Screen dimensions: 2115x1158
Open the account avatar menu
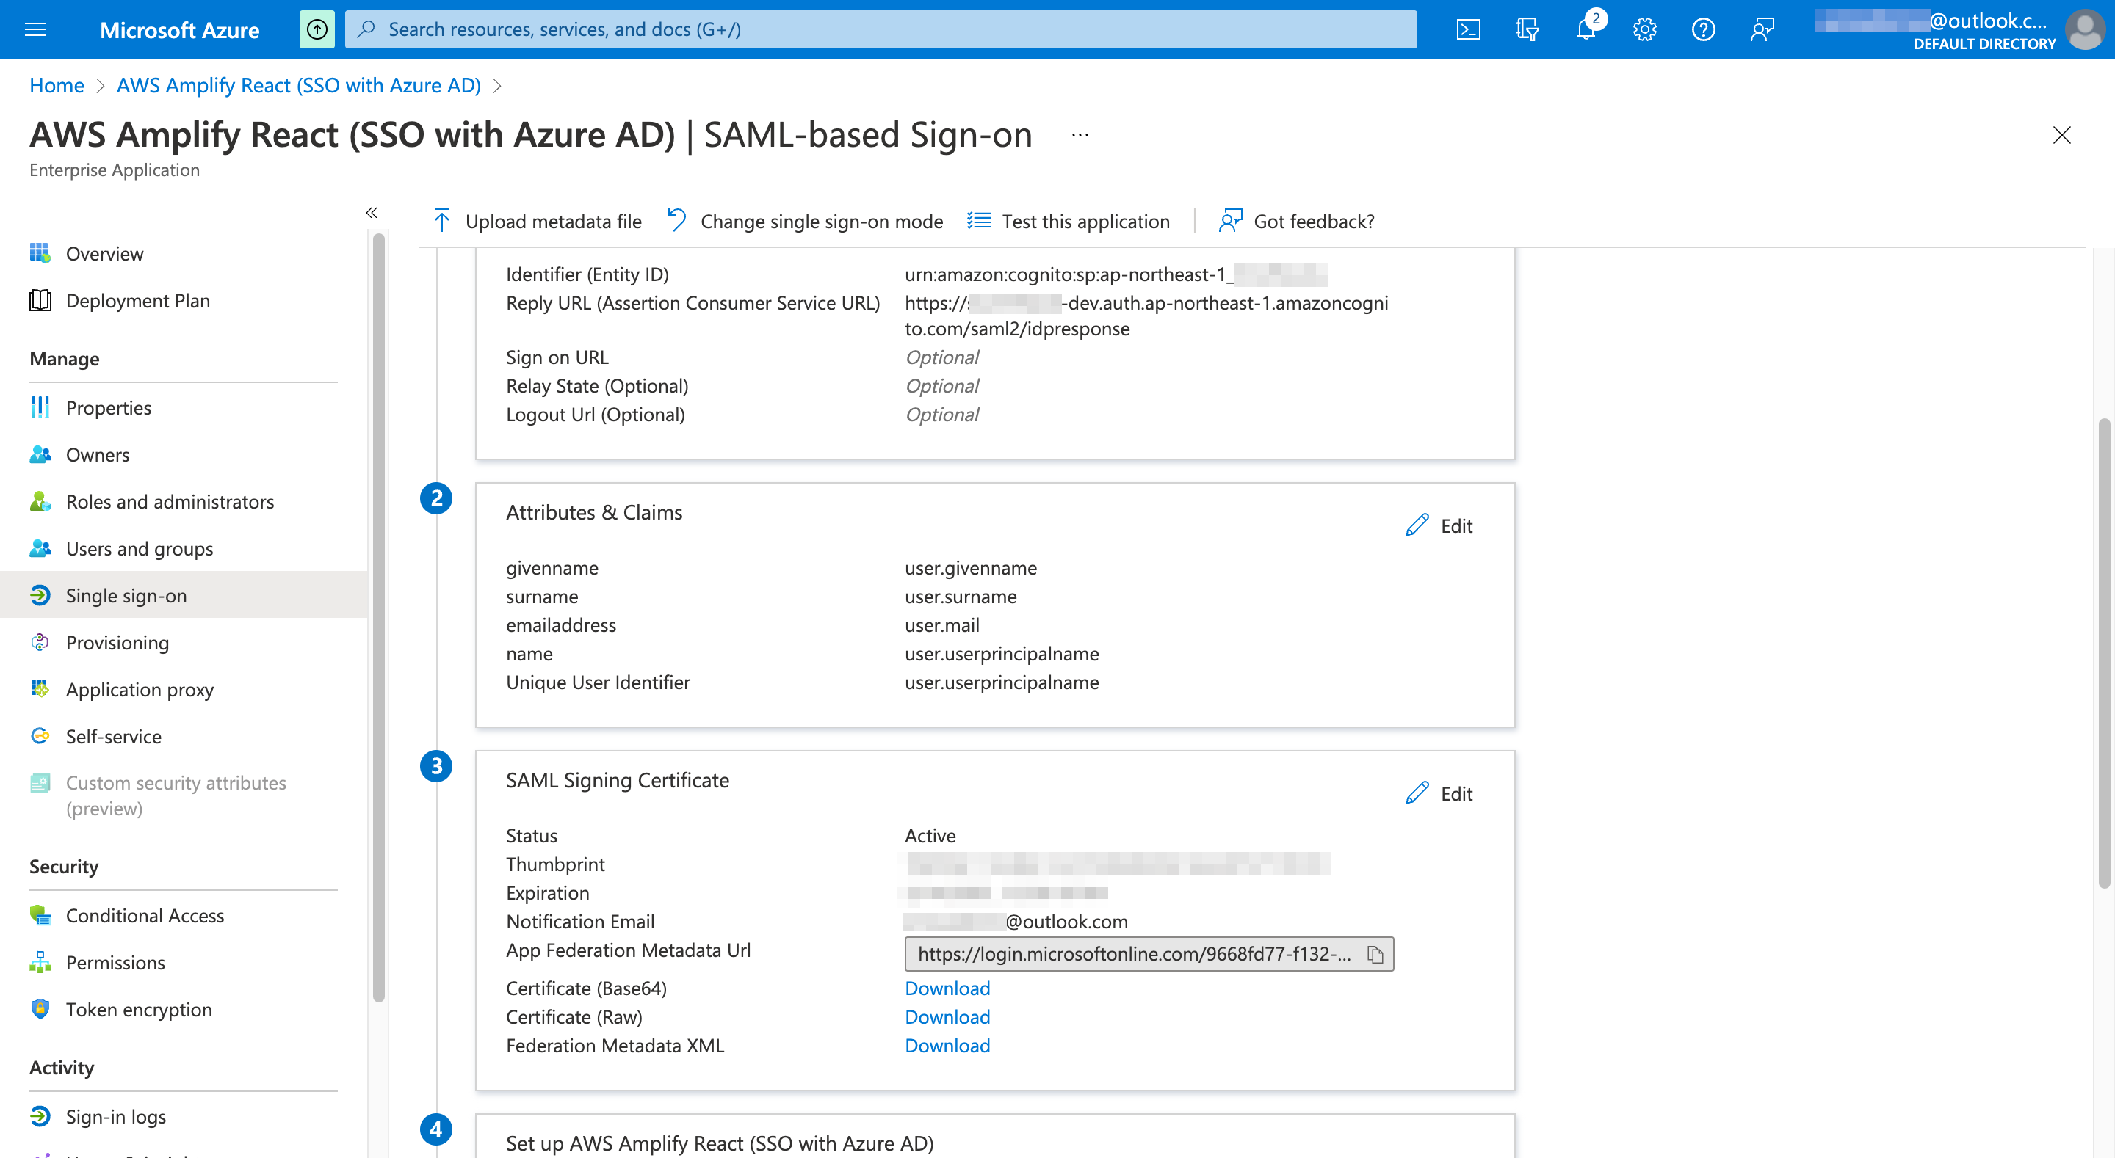2085,31
